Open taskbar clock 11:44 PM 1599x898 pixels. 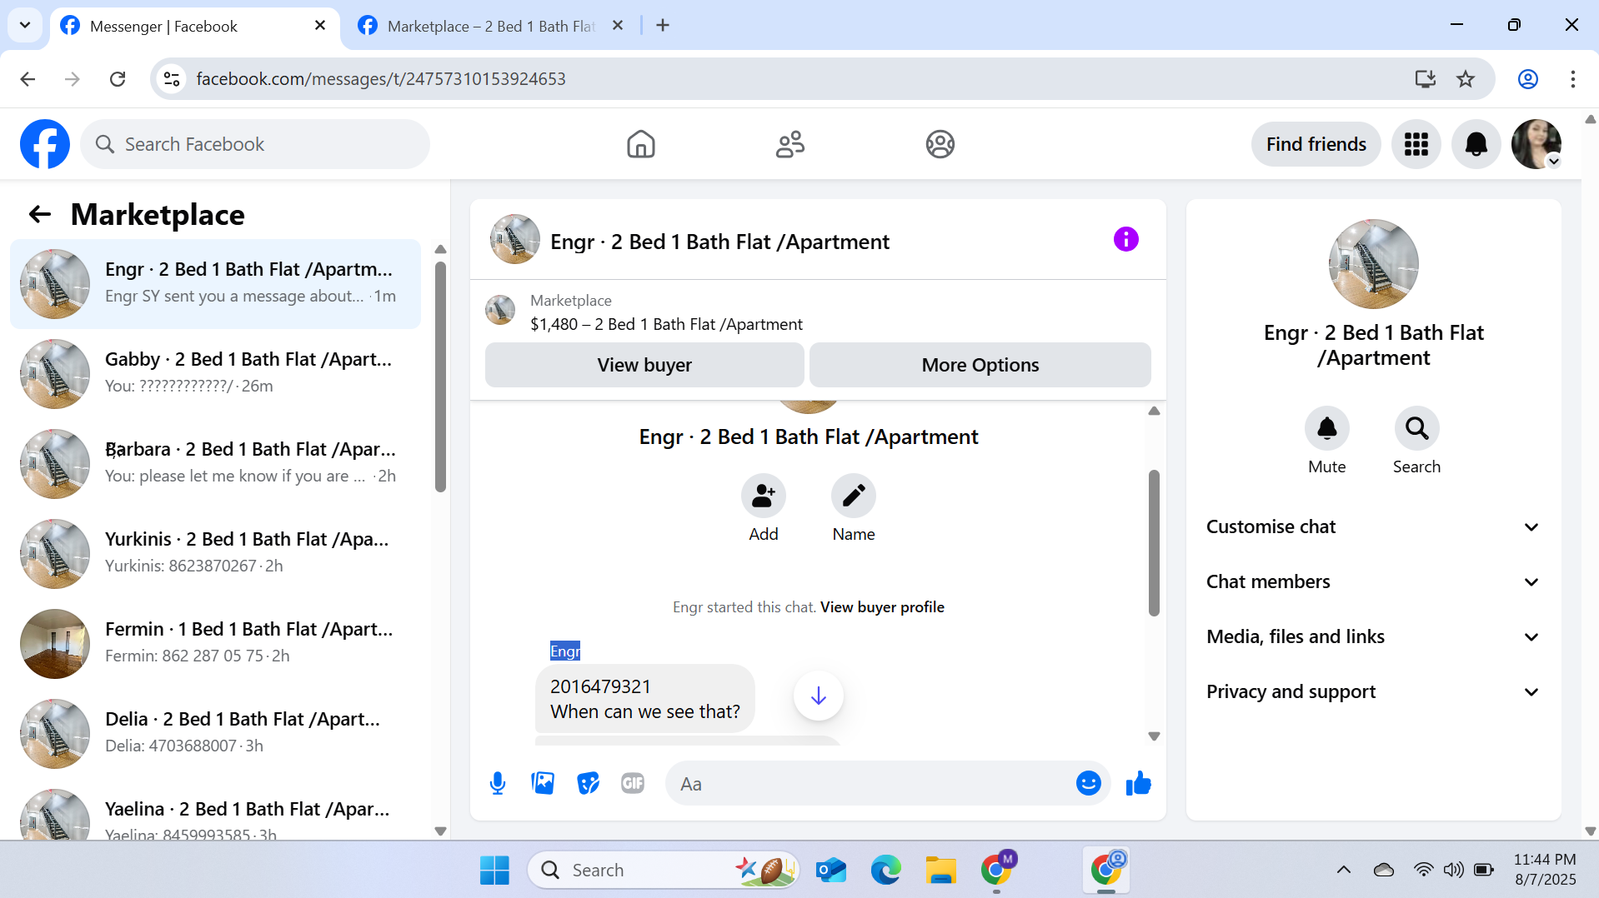click(x=1545, y=870)
